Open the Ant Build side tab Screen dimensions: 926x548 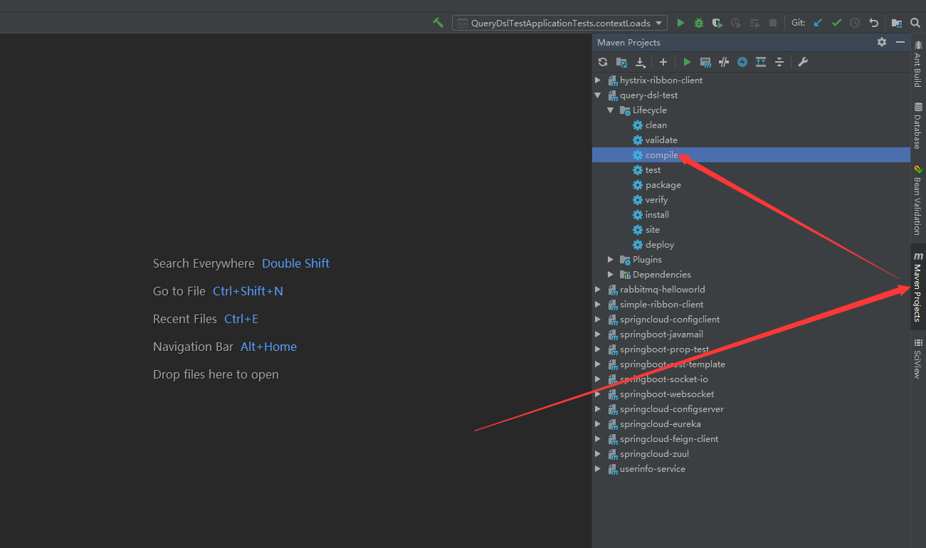918,63
